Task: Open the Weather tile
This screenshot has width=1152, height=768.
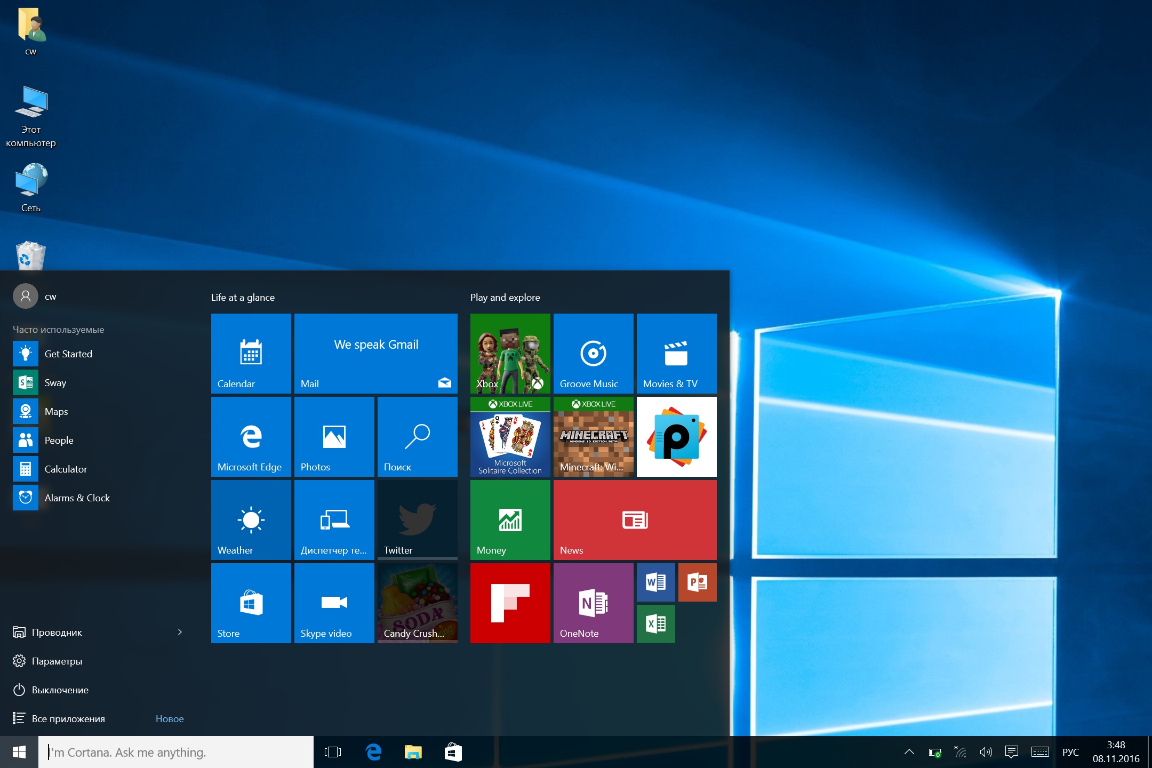Action: [x=251, y=519]
